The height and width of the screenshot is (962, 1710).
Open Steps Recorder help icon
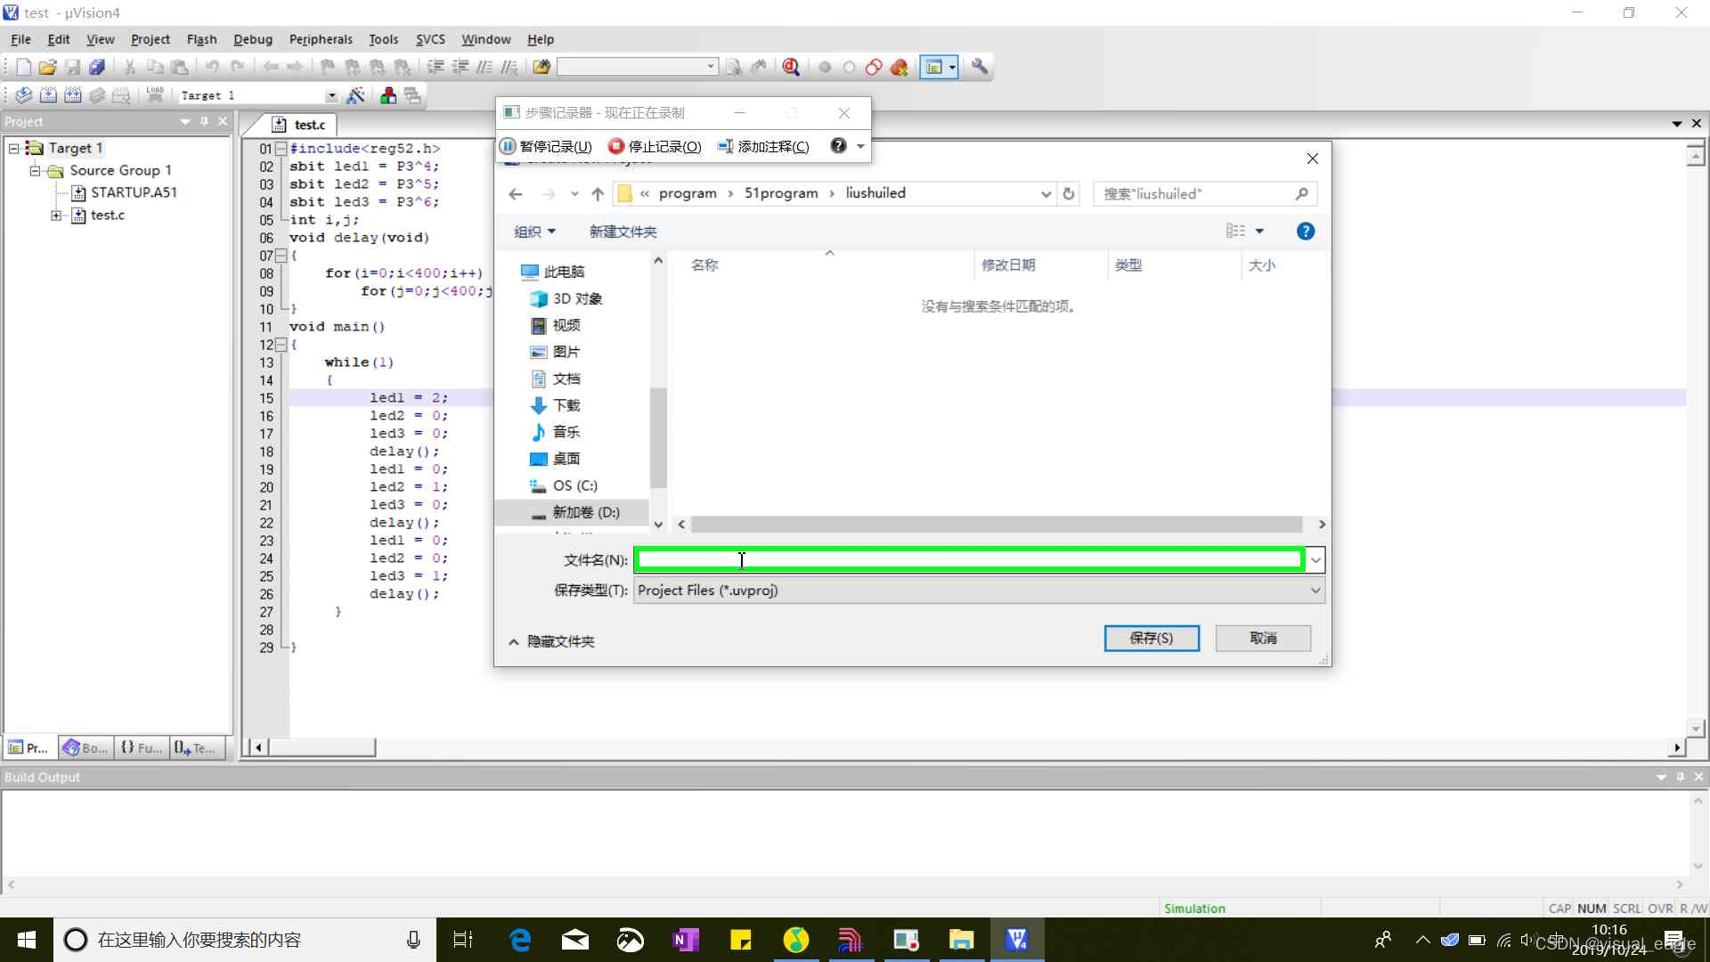pos(838,146)
